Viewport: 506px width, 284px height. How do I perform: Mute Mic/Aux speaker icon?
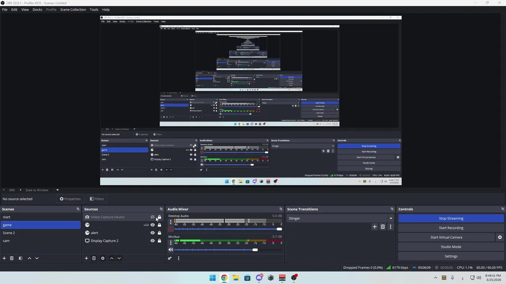(x=171, y=250)
